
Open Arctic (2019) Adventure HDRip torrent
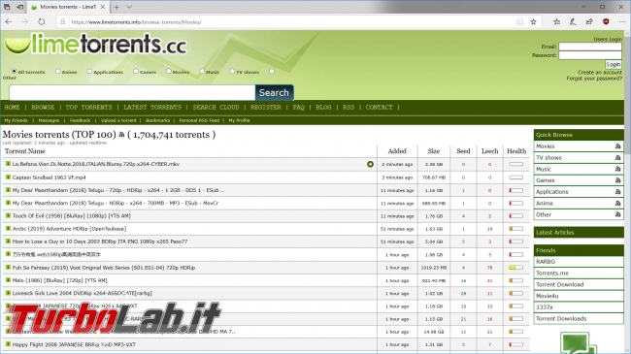tap(69, 229)
